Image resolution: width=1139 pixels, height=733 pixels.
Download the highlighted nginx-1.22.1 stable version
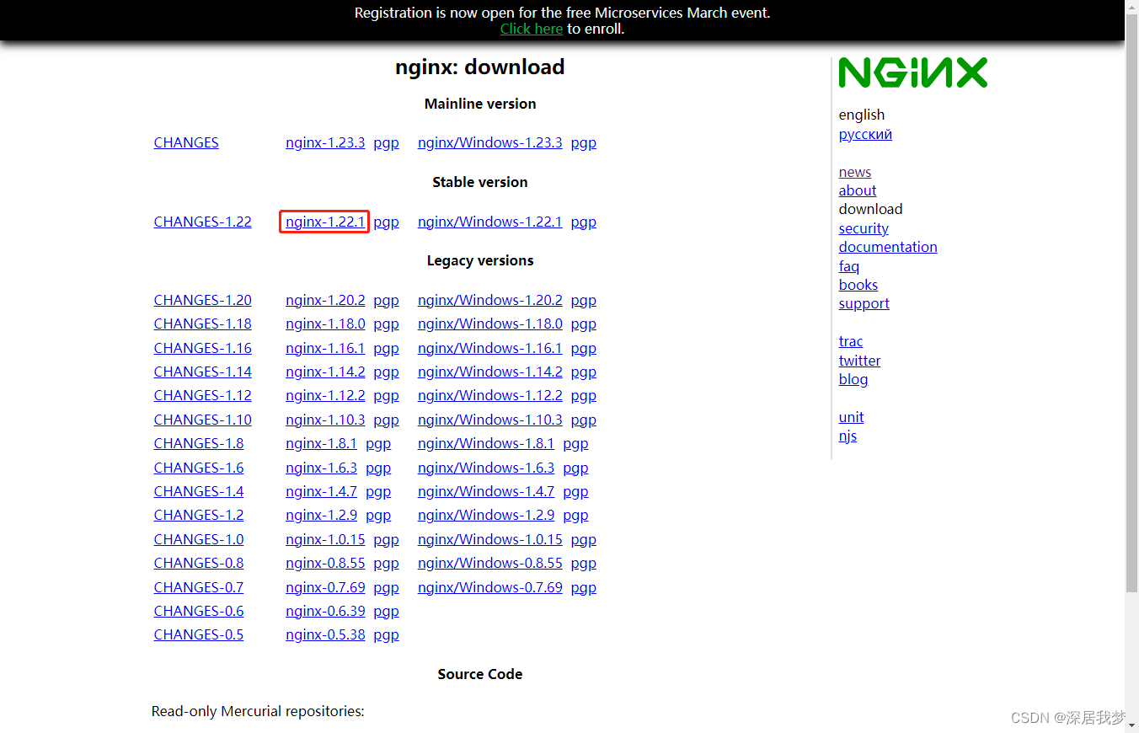coord(325,222)
